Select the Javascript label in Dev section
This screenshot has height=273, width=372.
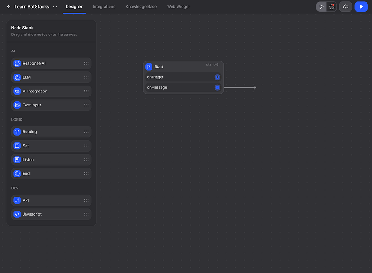32,214
